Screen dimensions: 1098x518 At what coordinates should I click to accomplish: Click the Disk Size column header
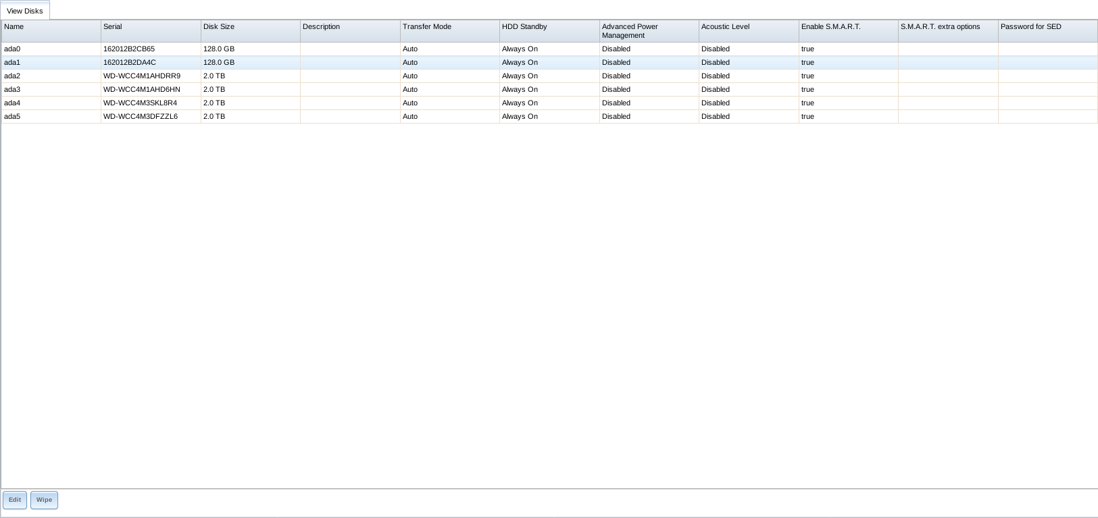tap(250, 31)
